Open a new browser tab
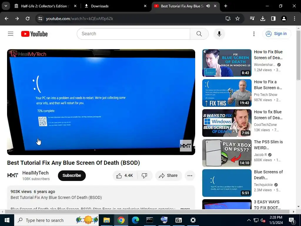The width and height of the screenshot is (301, 226). 226,6
